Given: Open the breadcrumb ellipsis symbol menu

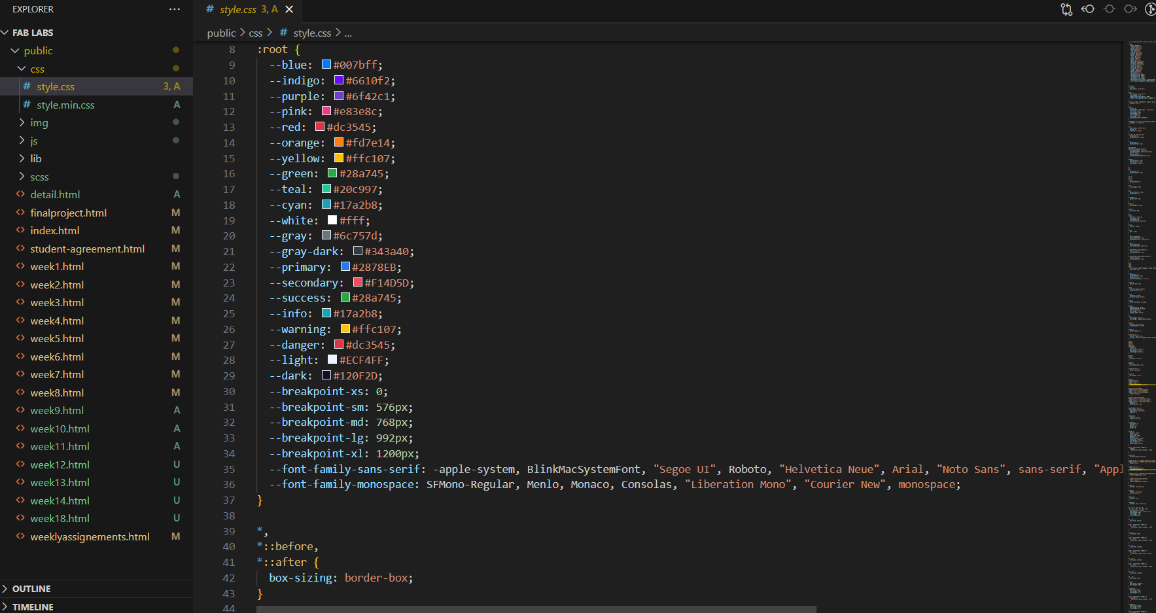Looking at the screenshot, I should tap(348, 33).
